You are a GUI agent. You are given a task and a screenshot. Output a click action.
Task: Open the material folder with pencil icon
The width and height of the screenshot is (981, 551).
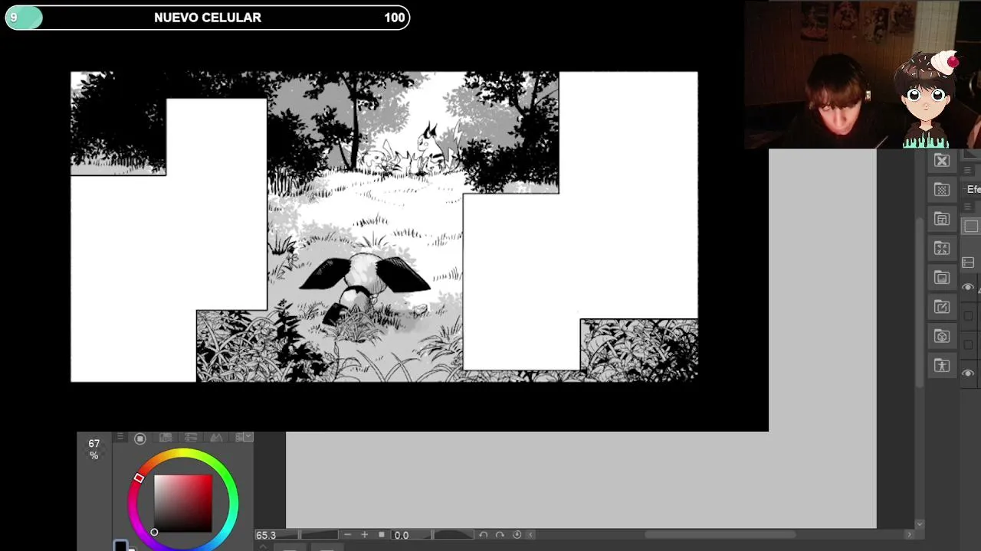point(942,307)
